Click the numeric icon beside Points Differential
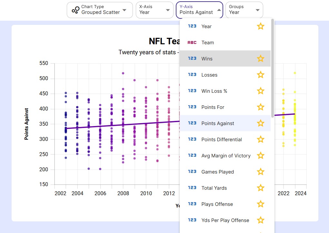329x233 pixels. (192, 139)
